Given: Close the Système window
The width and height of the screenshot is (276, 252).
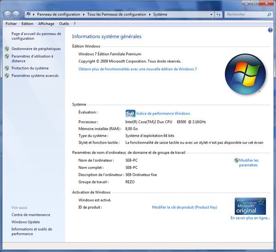Looking at the screenshot, I should pos(266,3).
